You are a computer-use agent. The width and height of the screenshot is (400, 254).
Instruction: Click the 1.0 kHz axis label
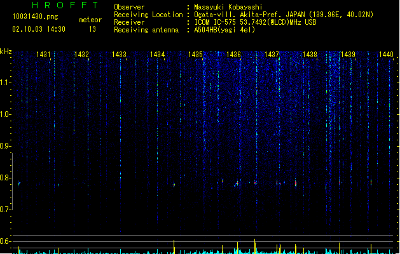(5, 114)
